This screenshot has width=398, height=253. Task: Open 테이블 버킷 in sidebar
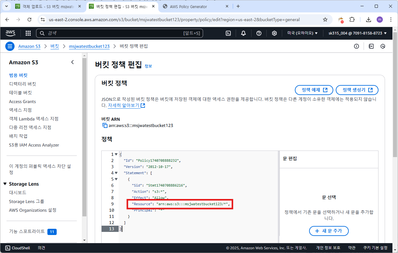[20, 93]
